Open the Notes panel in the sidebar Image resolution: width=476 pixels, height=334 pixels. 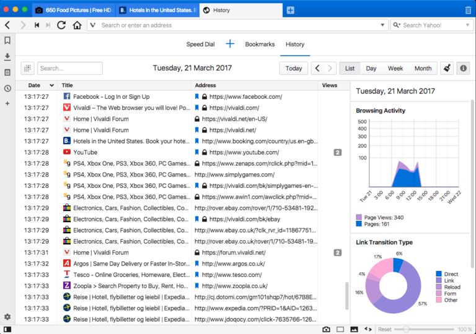7,72
